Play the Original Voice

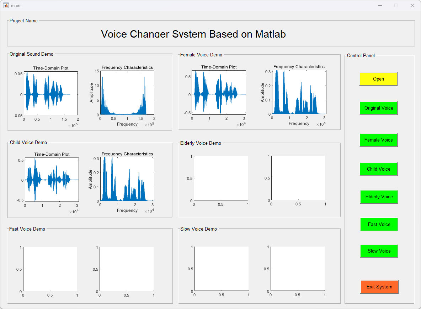pos(378,108)
